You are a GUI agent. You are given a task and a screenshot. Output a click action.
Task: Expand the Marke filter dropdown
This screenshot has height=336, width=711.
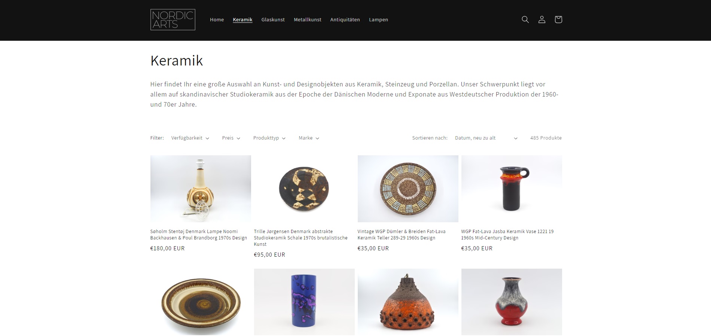[309, 138]
